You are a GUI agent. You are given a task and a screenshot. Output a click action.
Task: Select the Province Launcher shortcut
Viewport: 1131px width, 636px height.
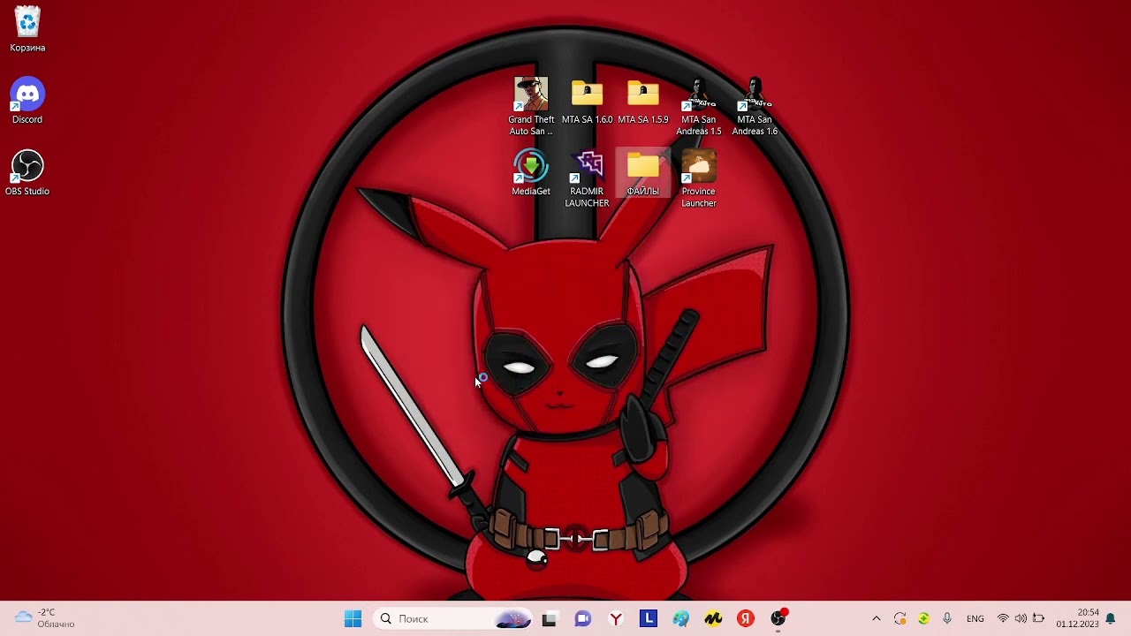tap(699, 178)
